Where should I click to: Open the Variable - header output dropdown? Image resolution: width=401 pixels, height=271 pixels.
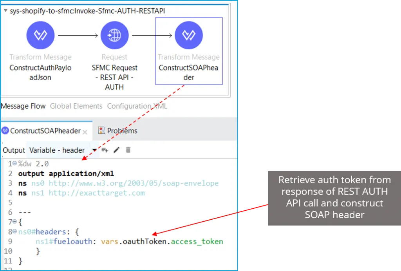coord(94,150)
